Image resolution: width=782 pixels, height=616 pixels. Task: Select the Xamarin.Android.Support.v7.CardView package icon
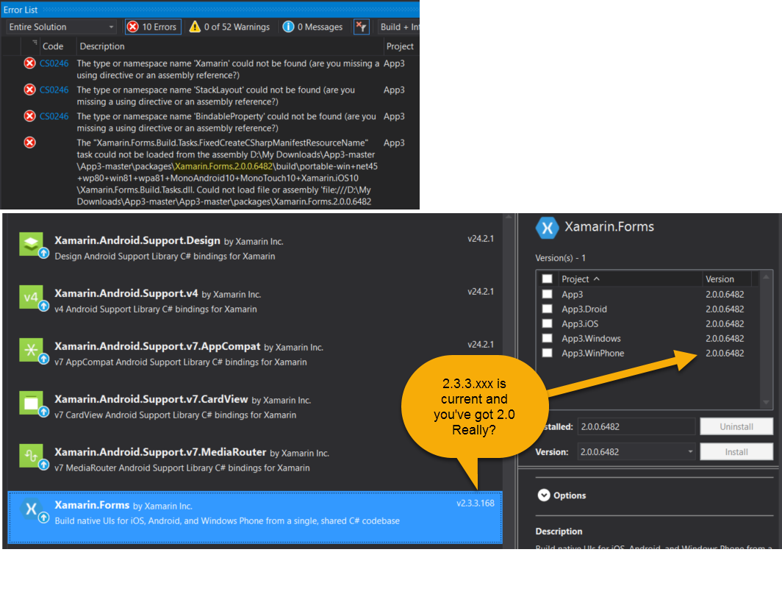(32, 403)
